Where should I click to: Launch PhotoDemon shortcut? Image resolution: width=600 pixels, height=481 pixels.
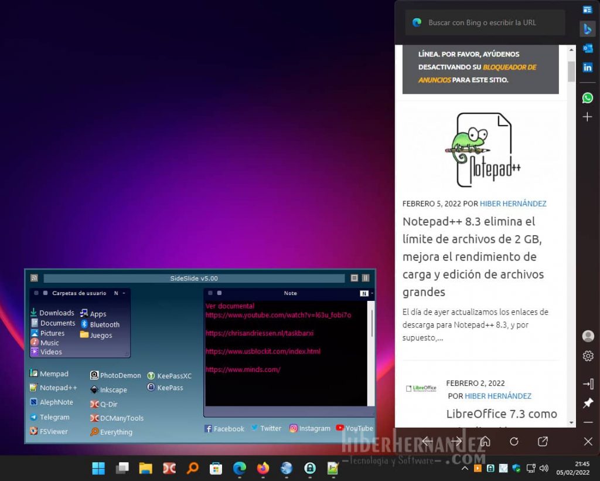click(x=115, y=375)
